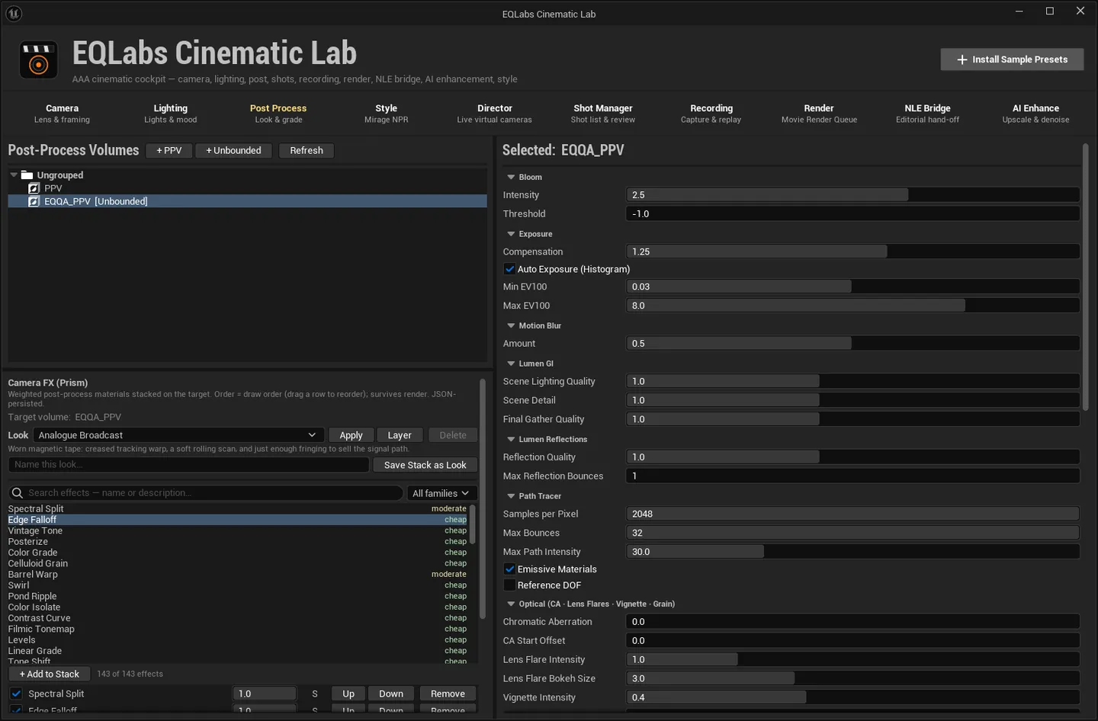This screenshot has height=721, width=1098.
Task: Click the Bloom Intensity slider
Action: [x=852, y=195]
